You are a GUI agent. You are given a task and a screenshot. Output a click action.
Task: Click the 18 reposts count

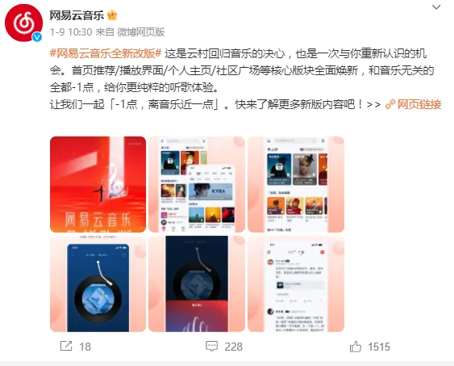pos(85,347)
